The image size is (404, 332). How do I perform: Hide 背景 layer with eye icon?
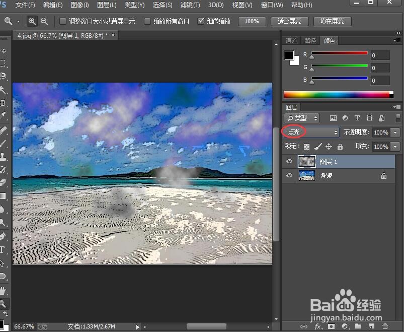[289, 175]
